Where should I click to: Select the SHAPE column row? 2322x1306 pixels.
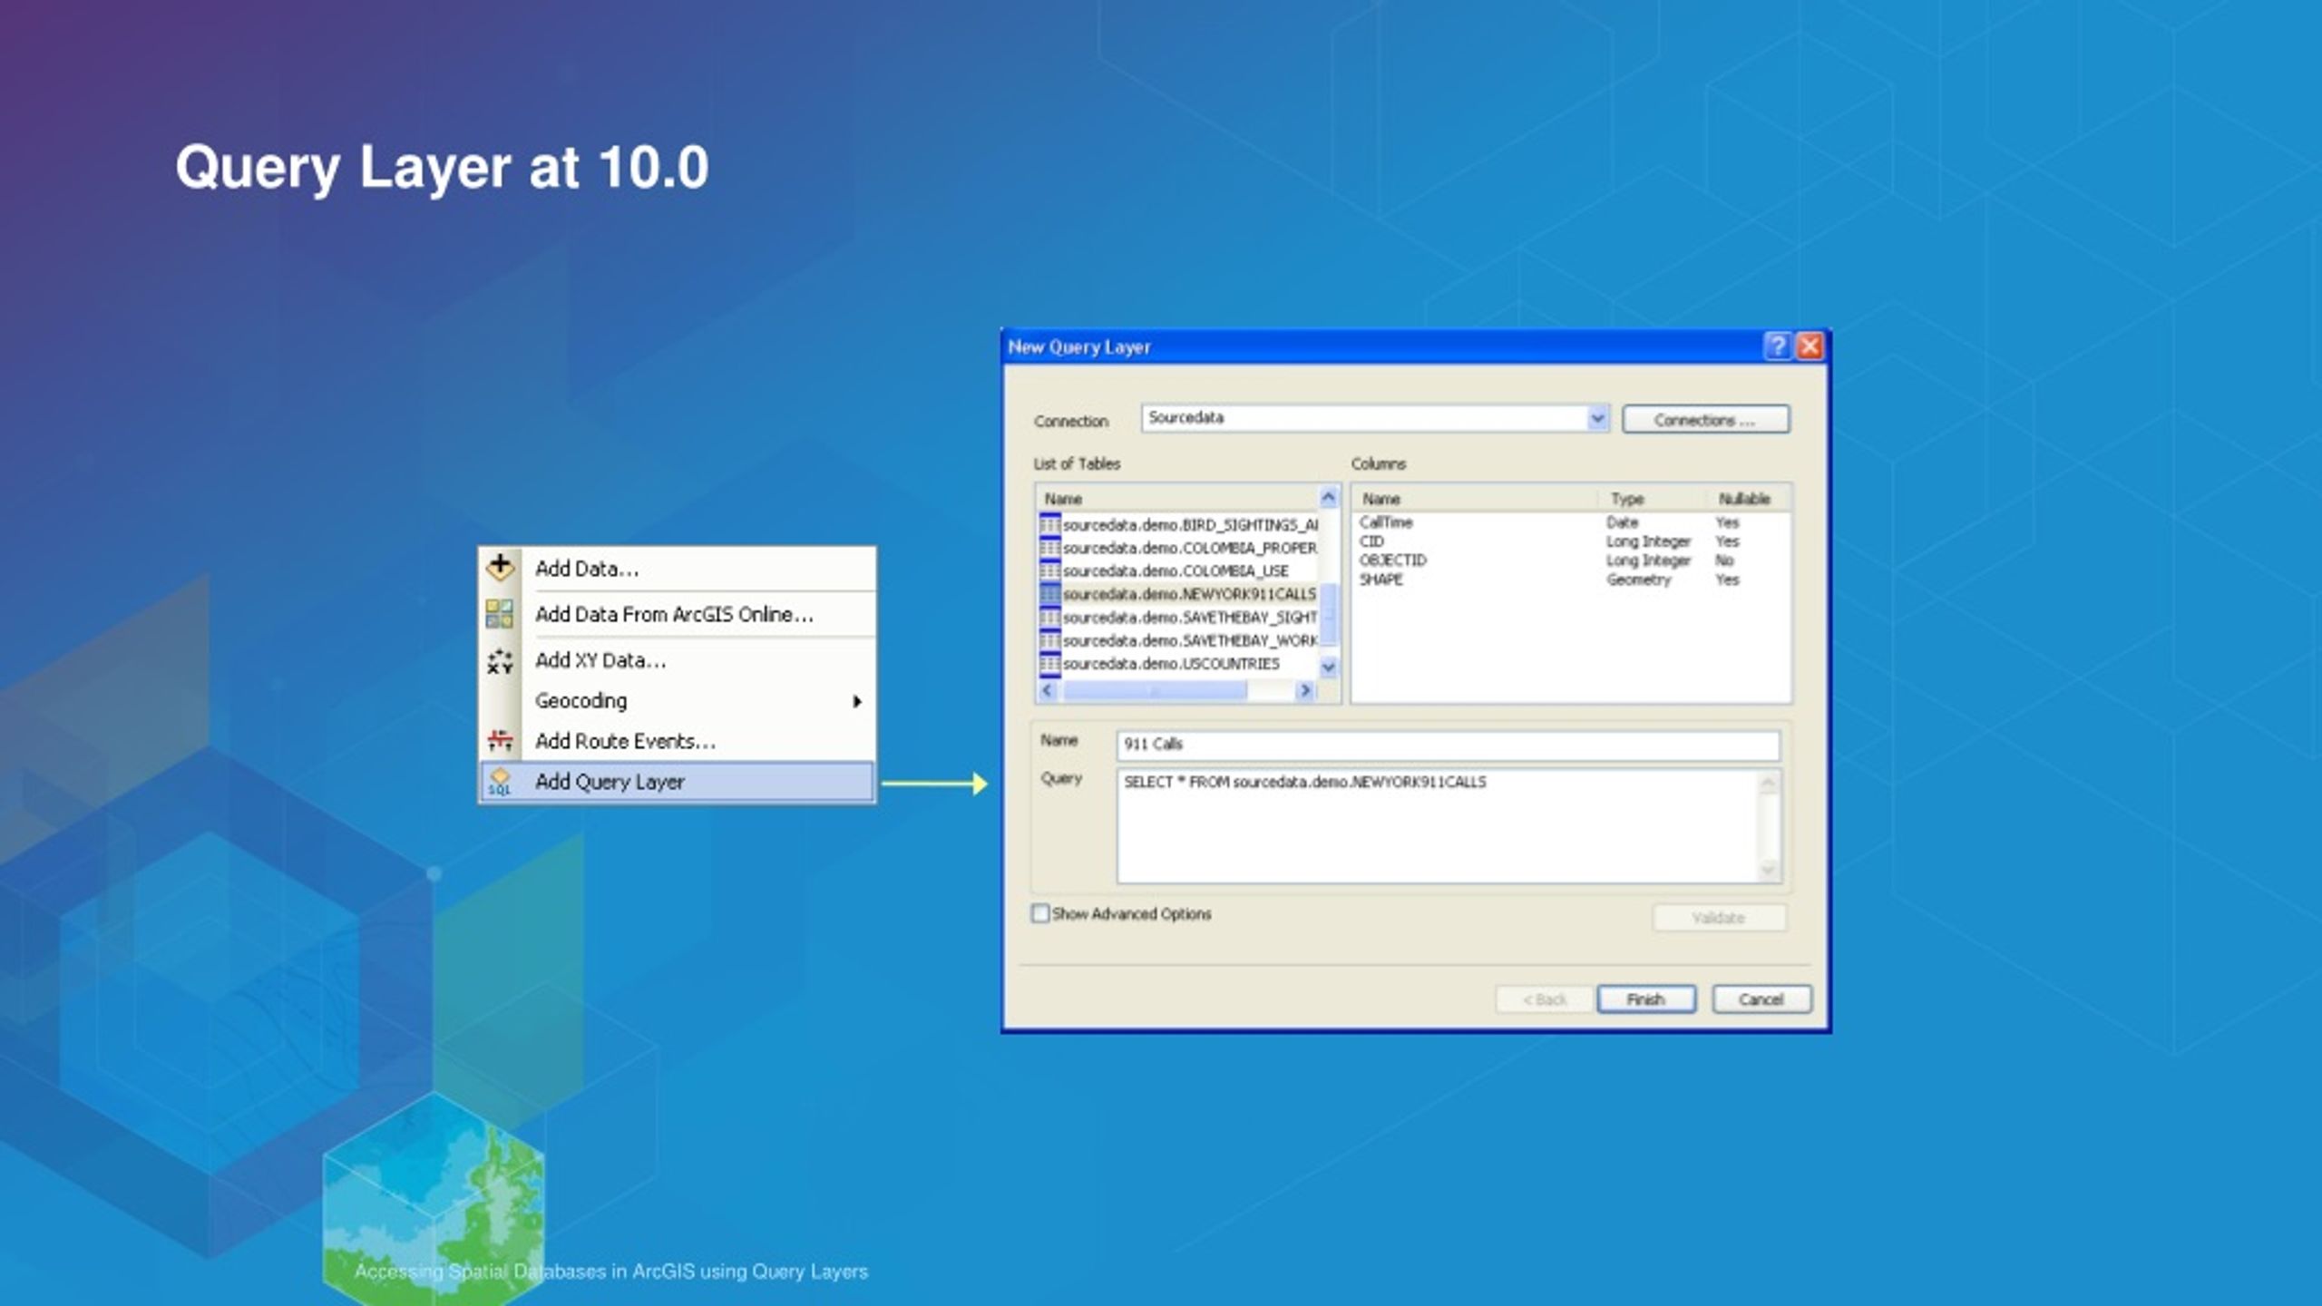tap(1570, 580)
